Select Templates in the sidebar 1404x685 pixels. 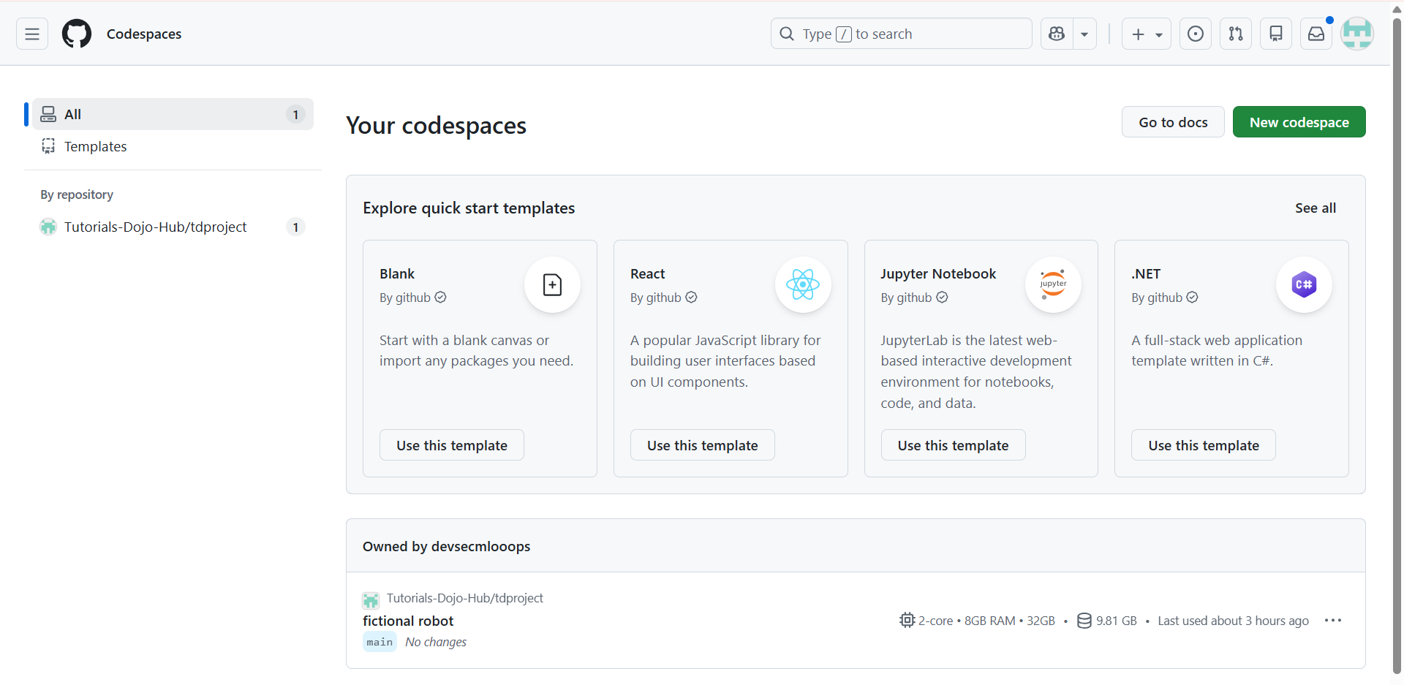click(95, 146)
